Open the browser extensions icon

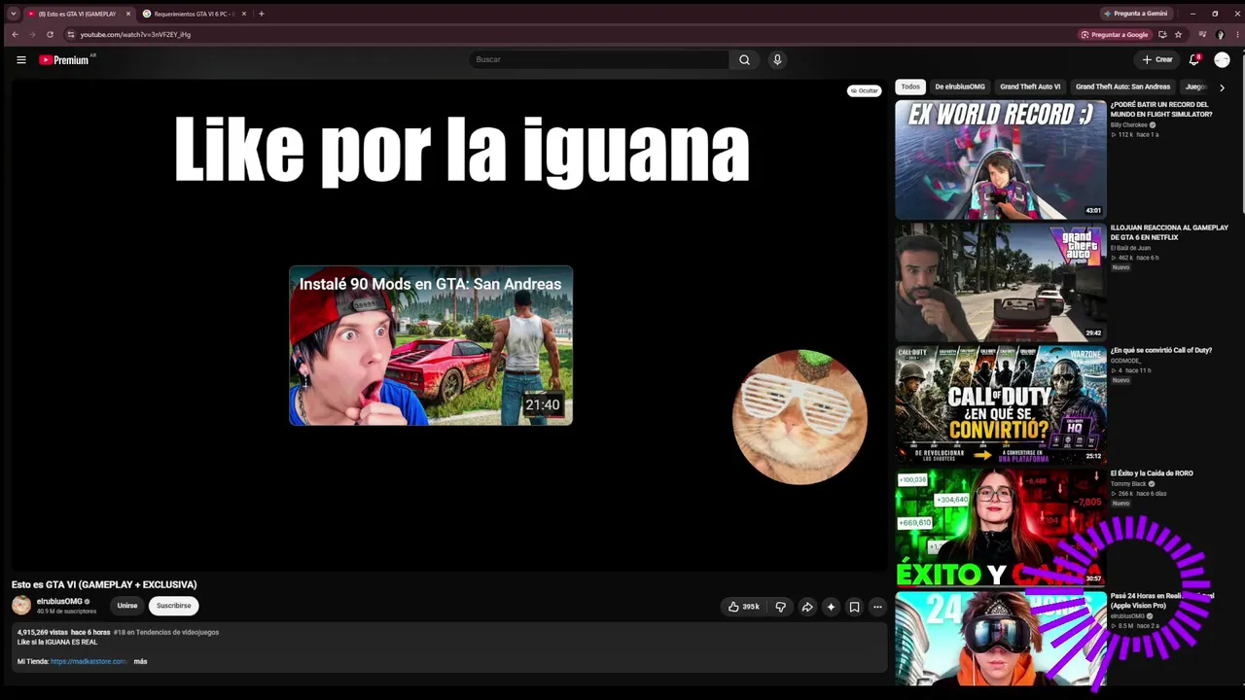tap(1202, 34)
